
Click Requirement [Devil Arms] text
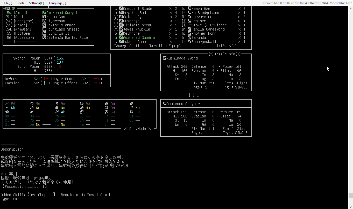coord(86,195)
